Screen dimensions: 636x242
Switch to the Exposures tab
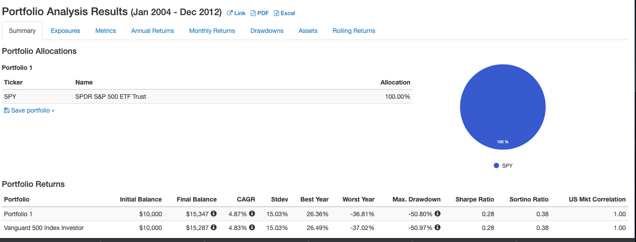click(x=66, y=31)
